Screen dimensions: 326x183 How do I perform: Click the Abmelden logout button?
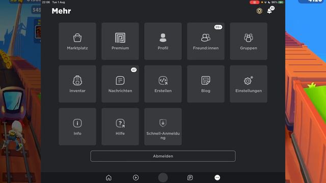point(163,156)
